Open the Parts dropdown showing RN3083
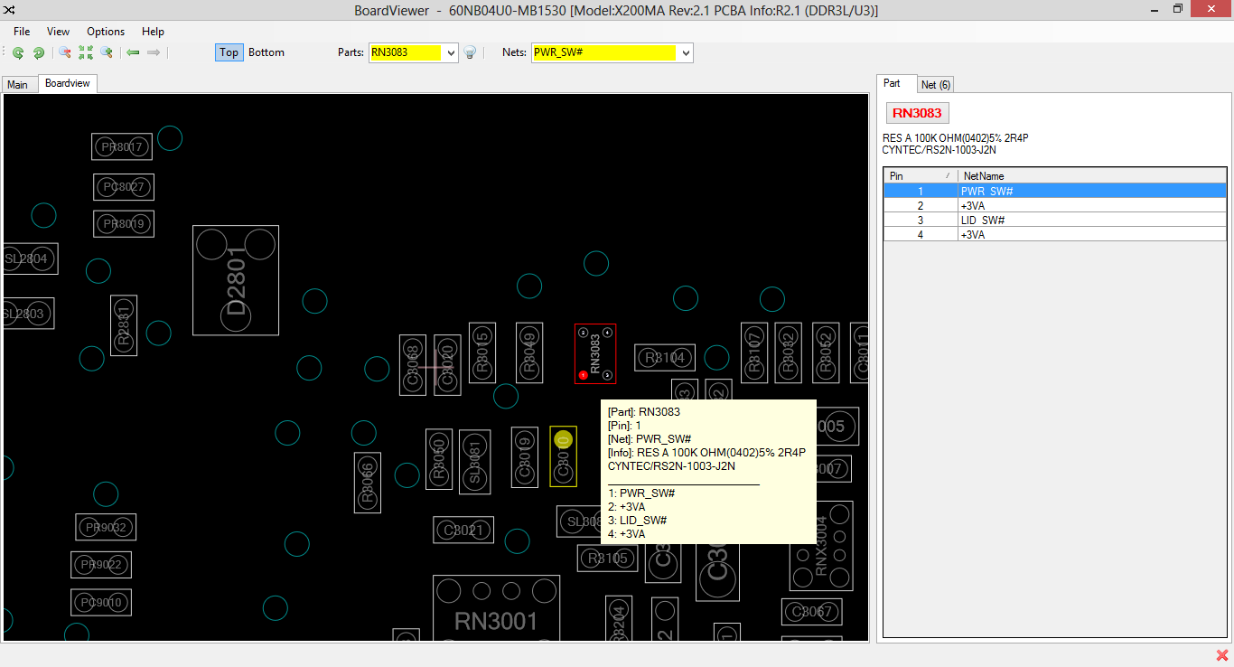Viewport: 1234px width, 667px height. coord(452,52)
